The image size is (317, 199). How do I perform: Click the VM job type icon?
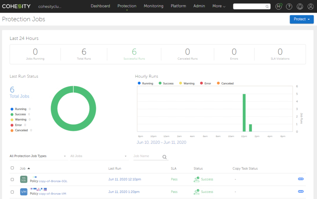(24, 192)
